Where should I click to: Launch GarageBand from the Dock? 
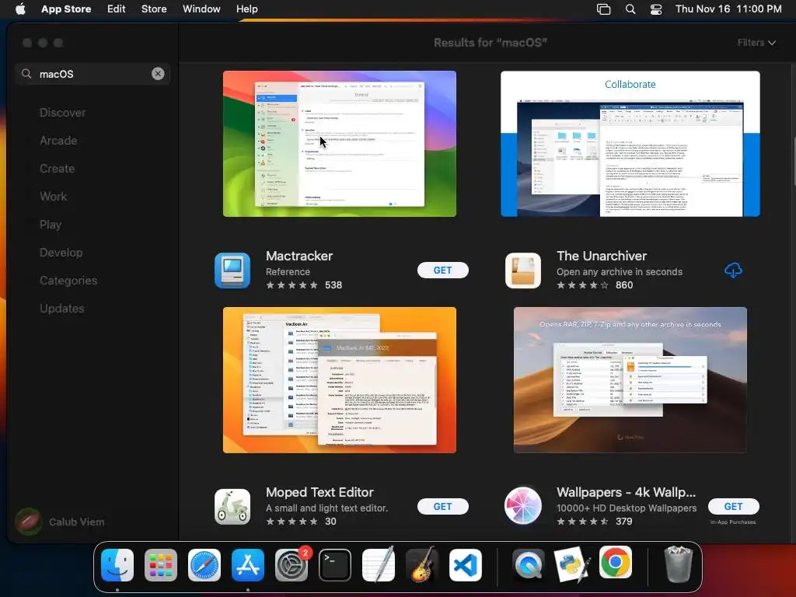tap(422, 564)
